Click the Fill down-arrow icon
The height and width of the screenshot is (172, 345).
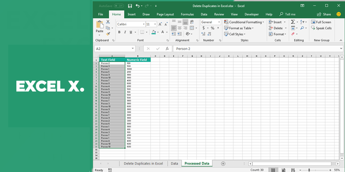click(x=293, y=28)
